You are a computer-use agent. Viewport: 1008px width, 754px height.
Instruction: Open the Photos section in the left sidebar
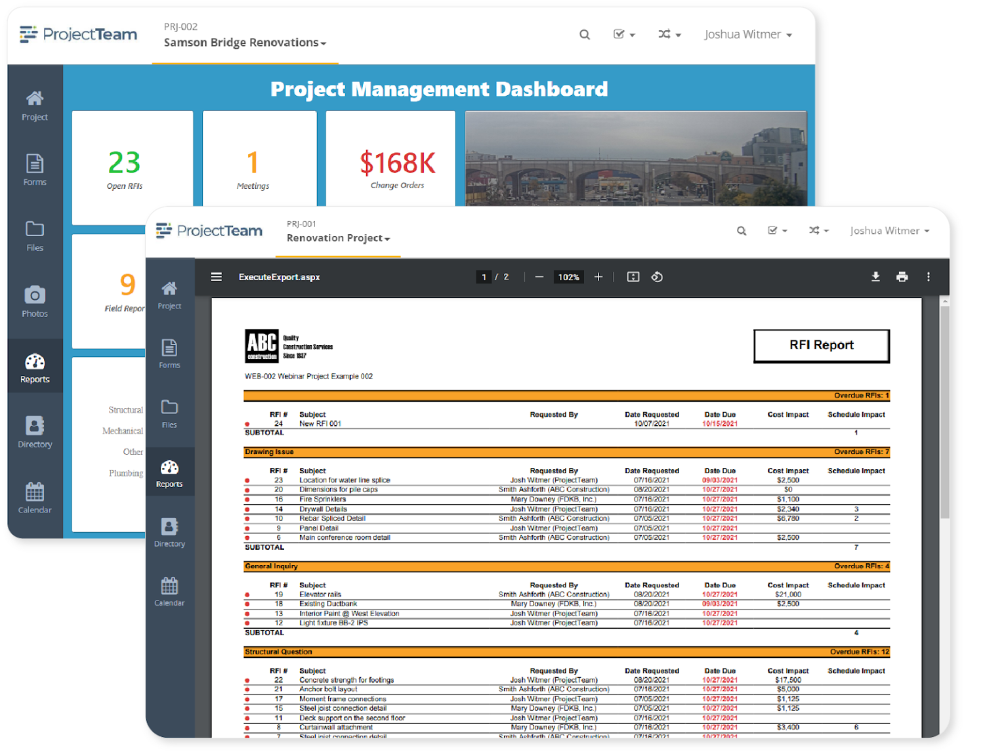pos(35,302)
